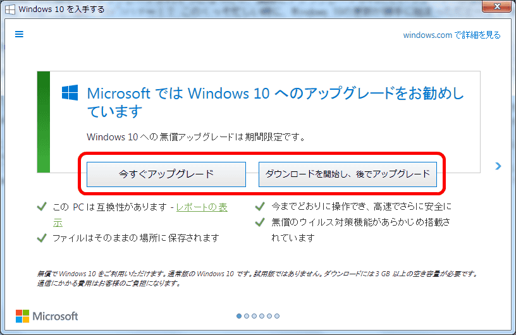The width and height of the screenshot is (516, 335).
Task: Click the checkmark beside 今までどおりに操作でき
Action: click(260, 206)
